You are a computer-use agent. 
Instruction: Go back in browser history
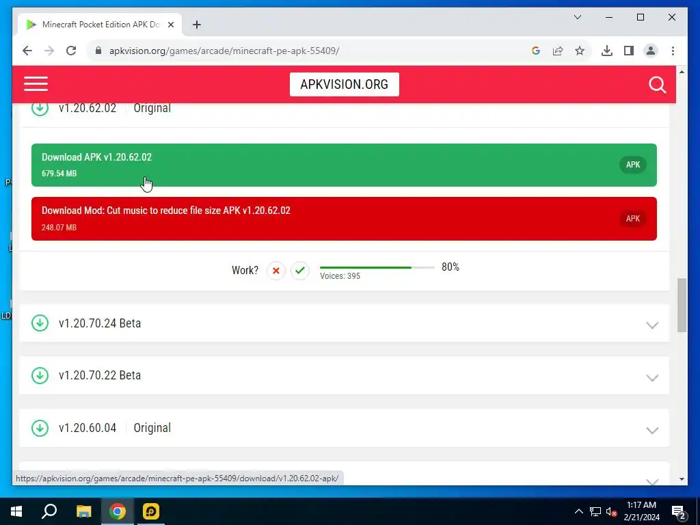point(27,51)
